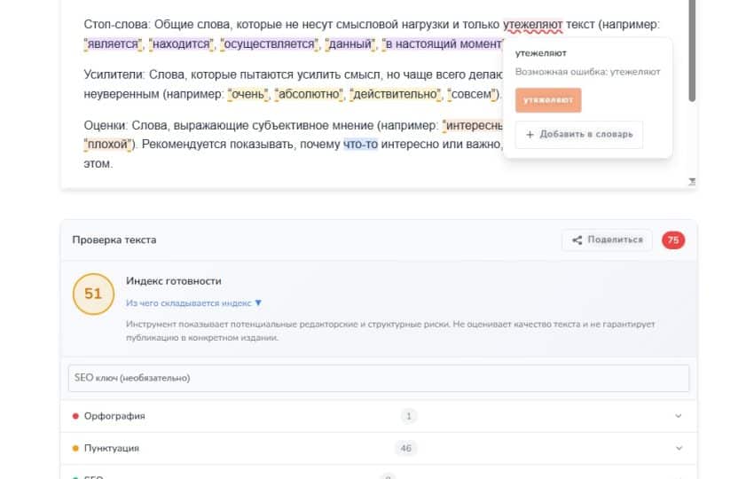The image size is (754, 479).
Task: Expand the Пунктуация row chevron
Action: [679, 448]
